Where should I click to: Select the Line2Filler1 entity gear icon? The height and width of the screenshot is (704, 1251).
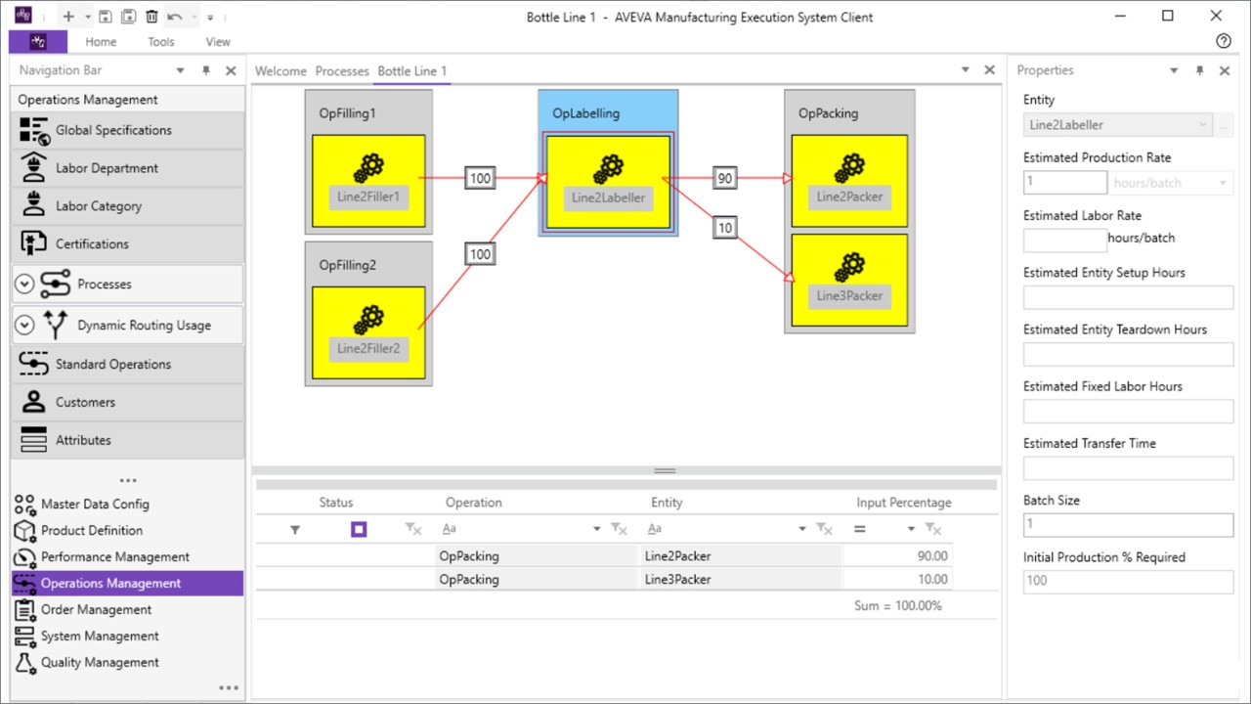(x=368, y=168)
